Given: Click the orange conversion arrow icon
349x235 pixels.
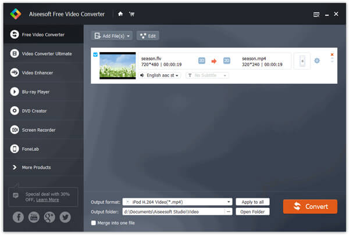Looking at the screenshot, I should (x=214, y=61).
